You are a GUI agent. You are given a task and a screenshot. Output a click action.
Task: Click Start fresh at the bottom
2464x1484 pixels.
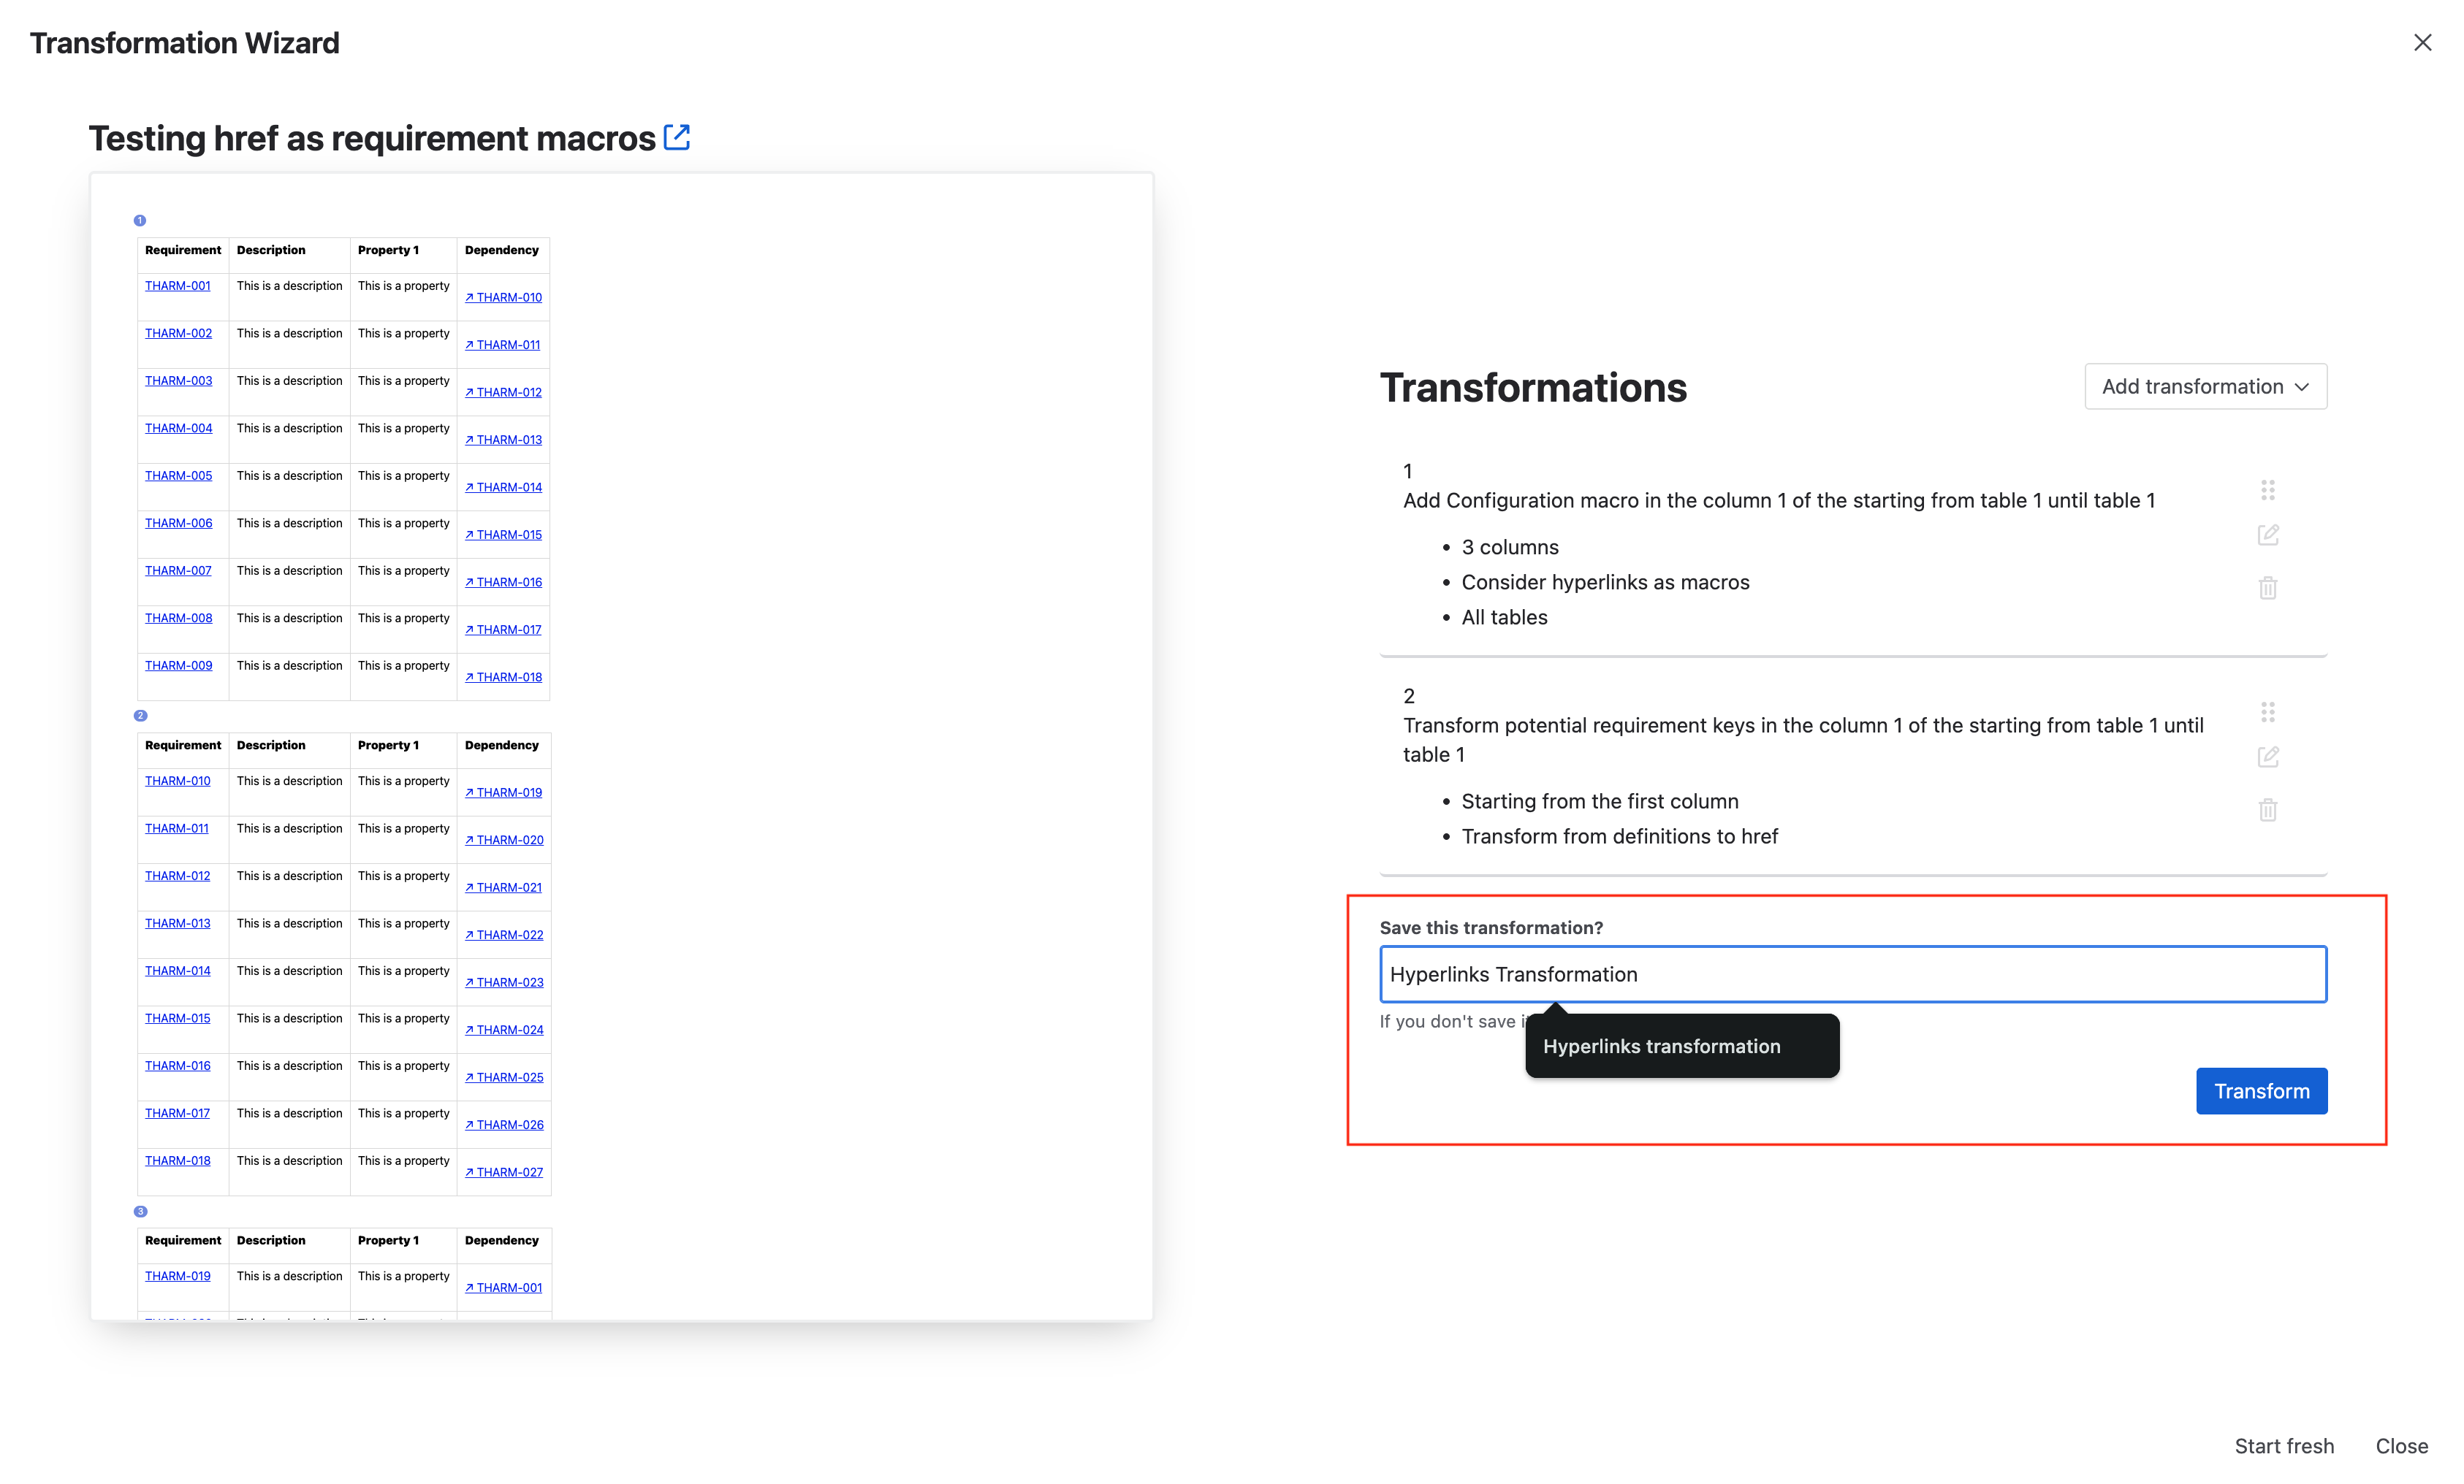2284,1446
